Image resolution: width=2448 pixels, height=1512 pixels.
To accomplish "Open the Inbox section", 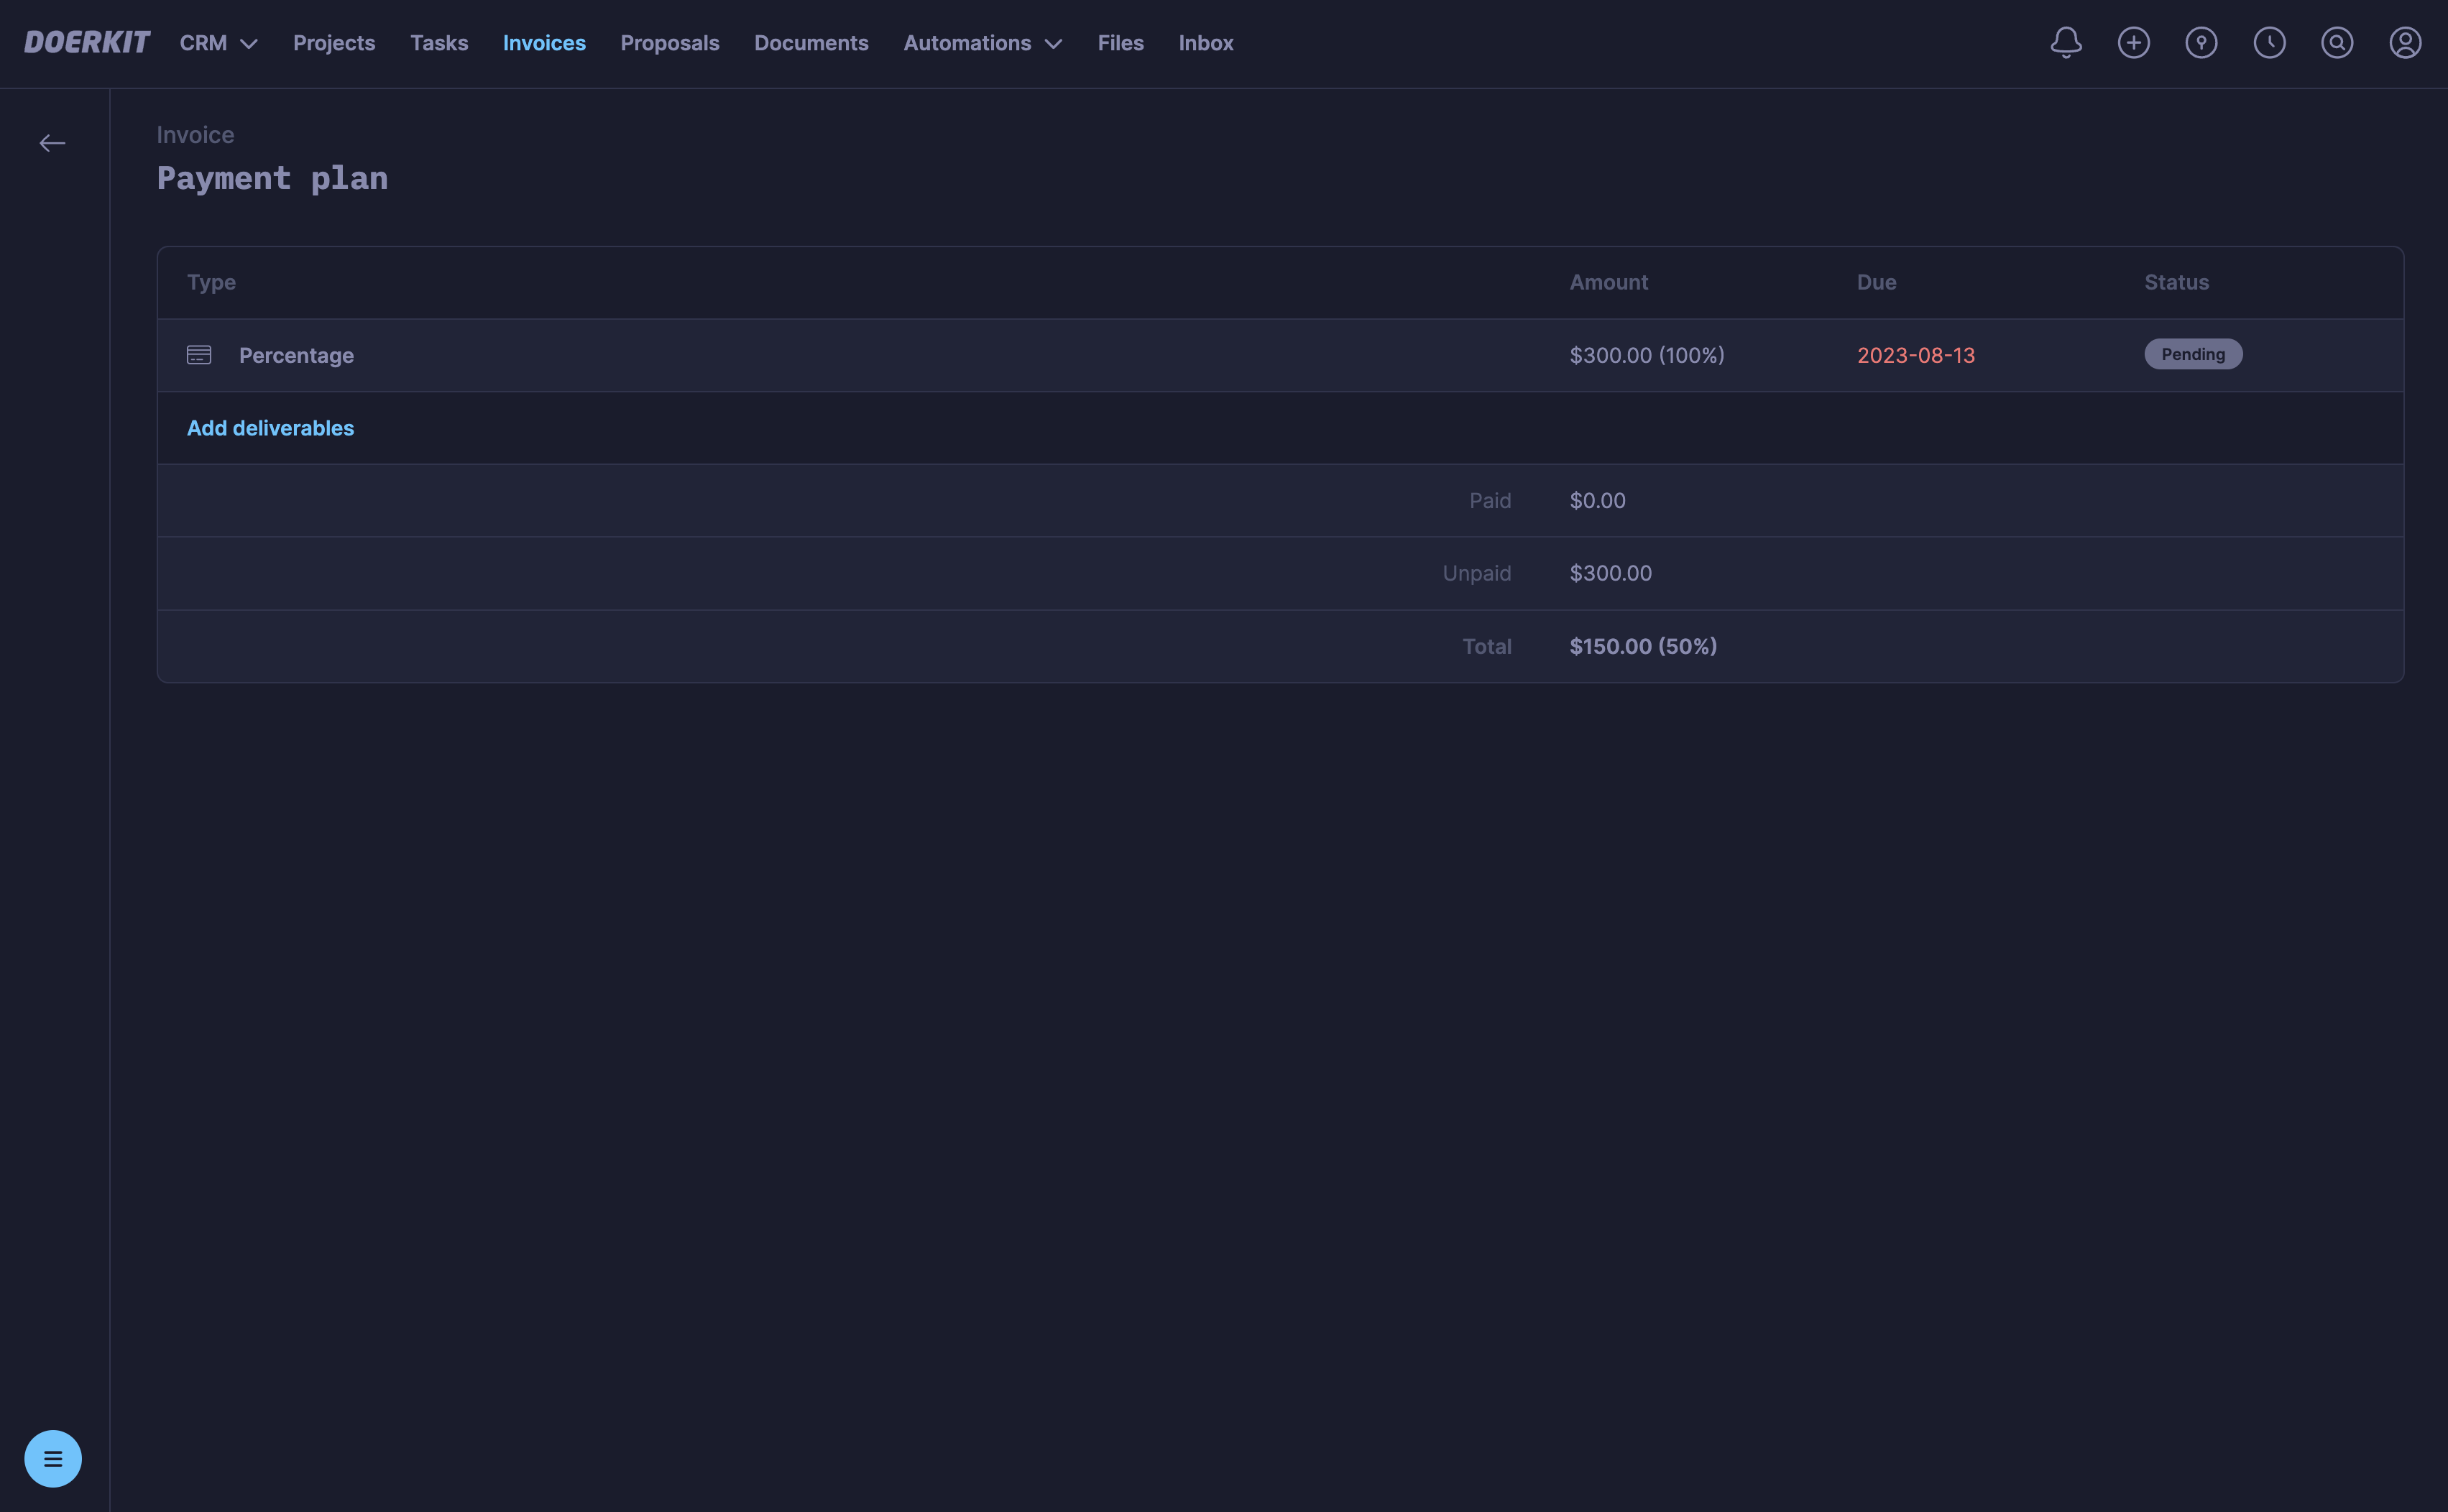I will (x=1205, y=43).
